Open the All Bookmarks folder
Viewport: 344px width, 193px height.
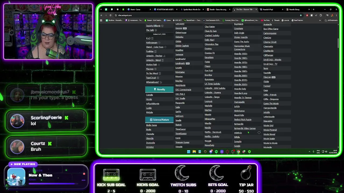[x=331, y=20]
